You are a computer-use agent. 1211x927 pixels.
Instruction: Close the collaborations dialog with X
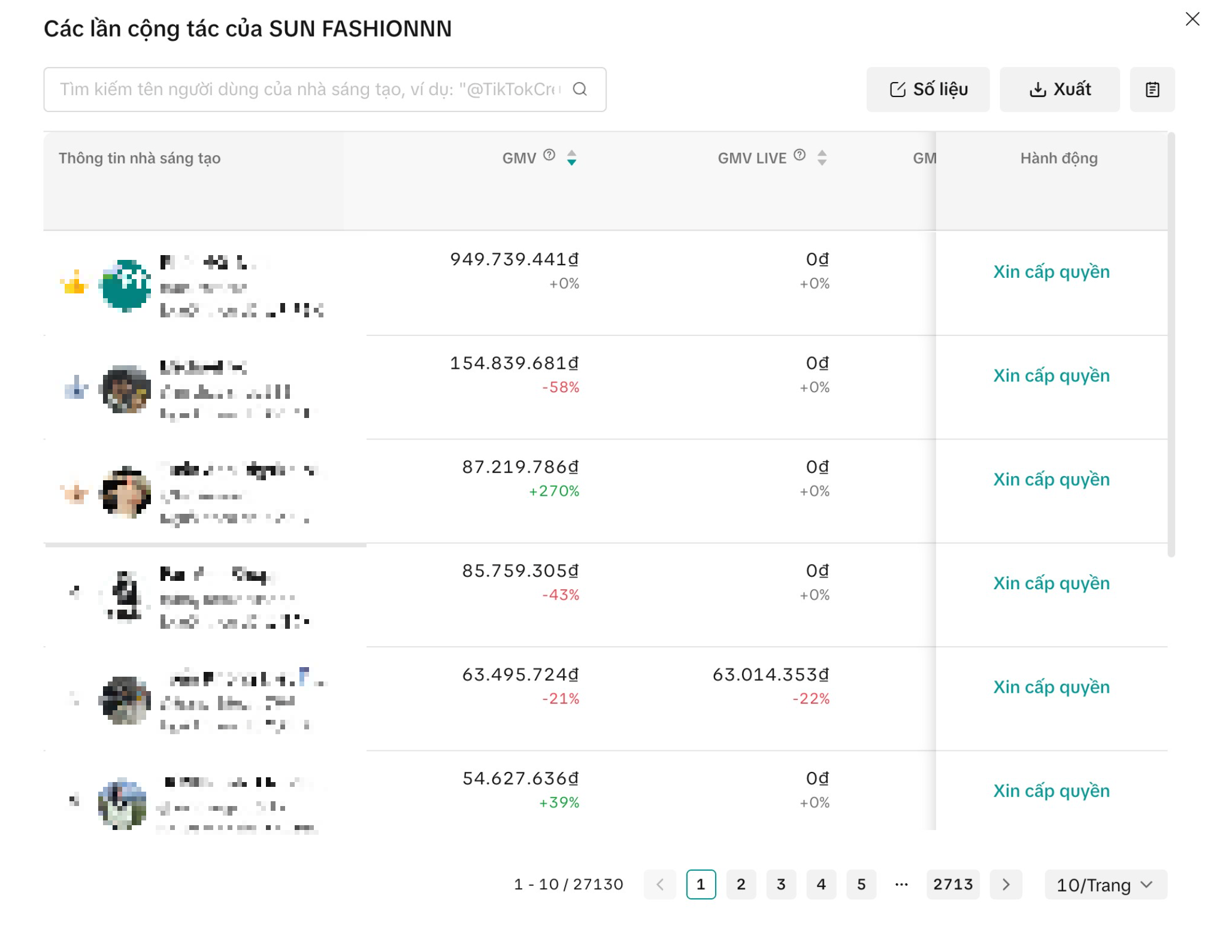coord(1192,19)
